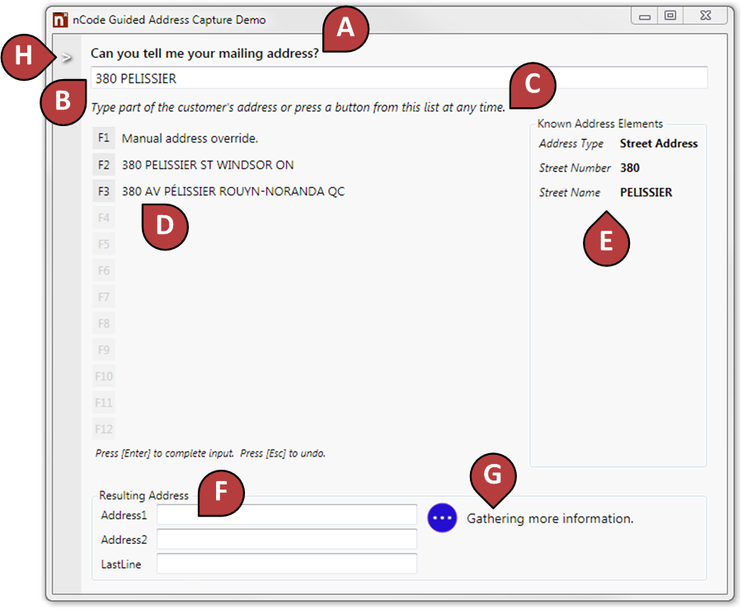
Task: Click the disabled F4 button
Action: [104, 218]
